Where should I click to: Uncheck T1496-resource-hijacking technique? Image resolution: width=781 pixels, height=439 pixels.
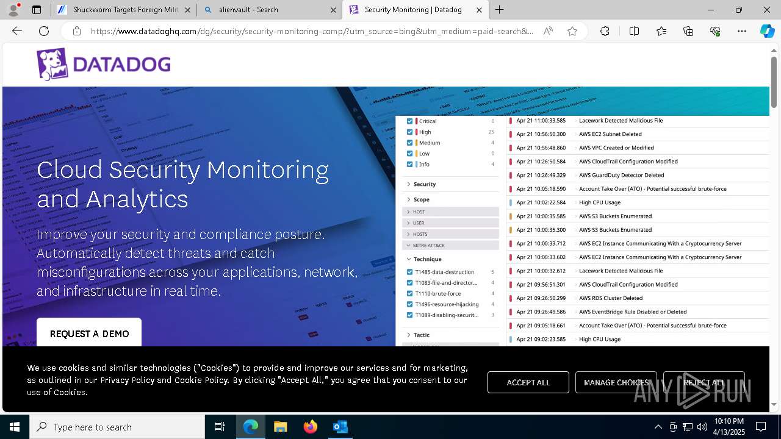tap(410, 304)
